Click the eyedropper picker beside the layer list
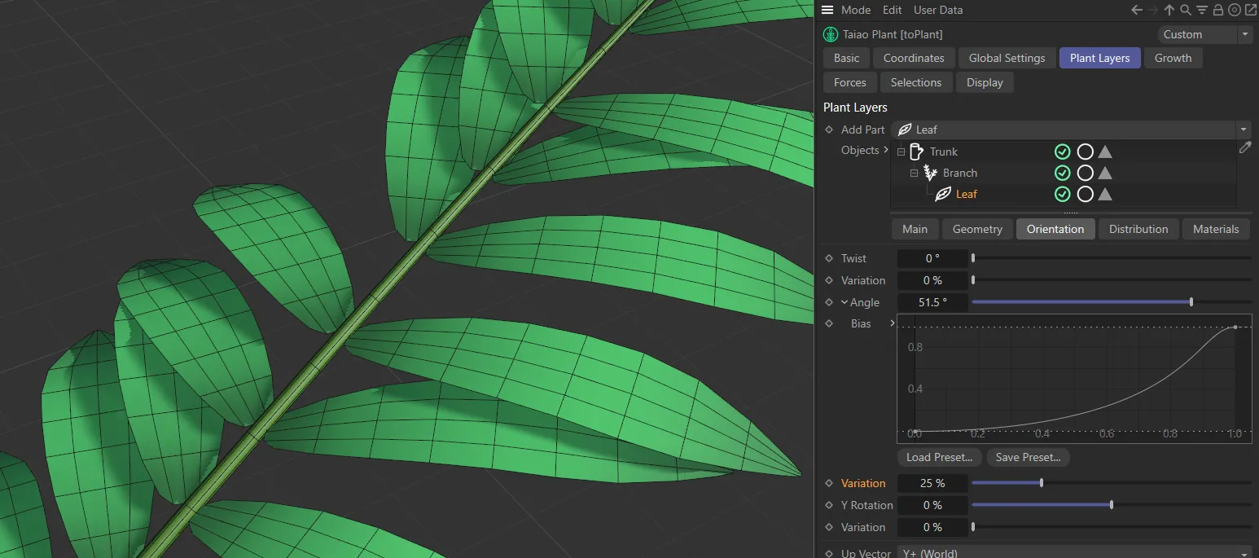 coord(1245,147)
